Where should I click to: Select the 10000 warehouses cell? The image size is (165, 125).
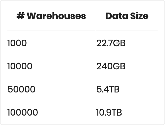pos(20,66)
